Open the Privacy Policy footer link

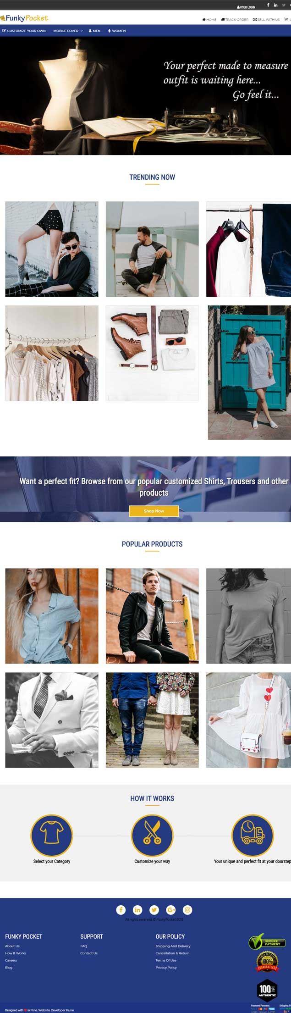pyautogui.click(x=166, y=967)
